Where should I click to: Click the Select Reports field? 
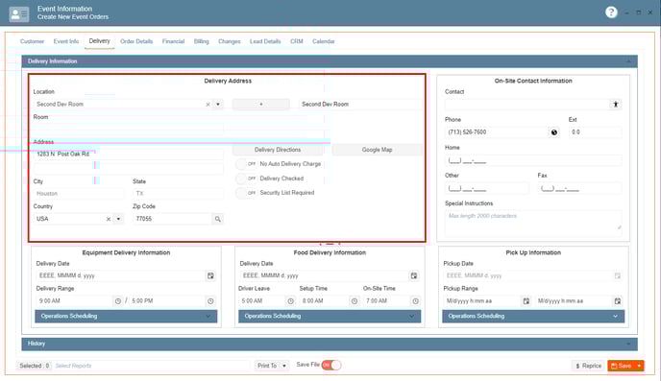coord(152,366)
